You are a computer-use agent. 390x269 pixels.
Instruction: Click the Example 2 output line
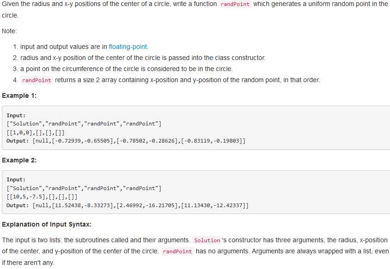click(127, 206)
